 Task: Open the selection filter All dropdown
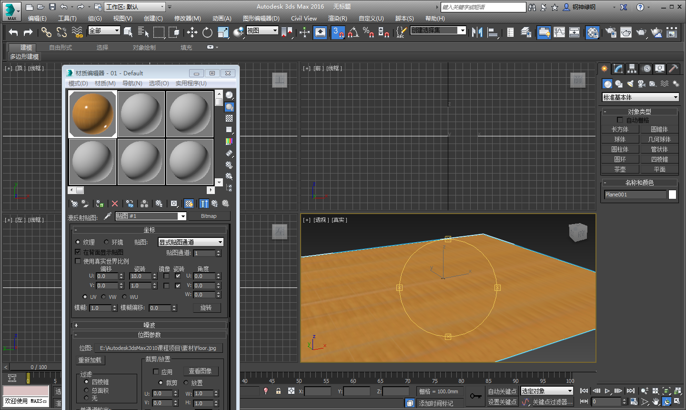[104, 31]
